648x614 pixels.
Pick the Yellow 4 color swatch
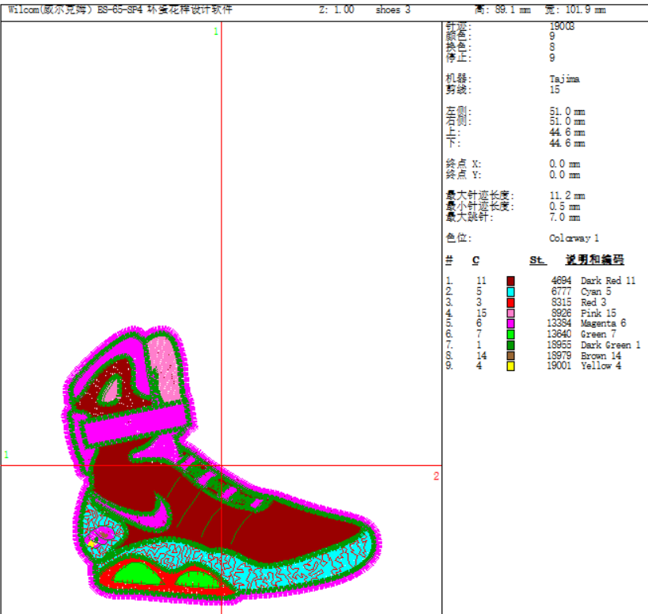coord(511,366)
